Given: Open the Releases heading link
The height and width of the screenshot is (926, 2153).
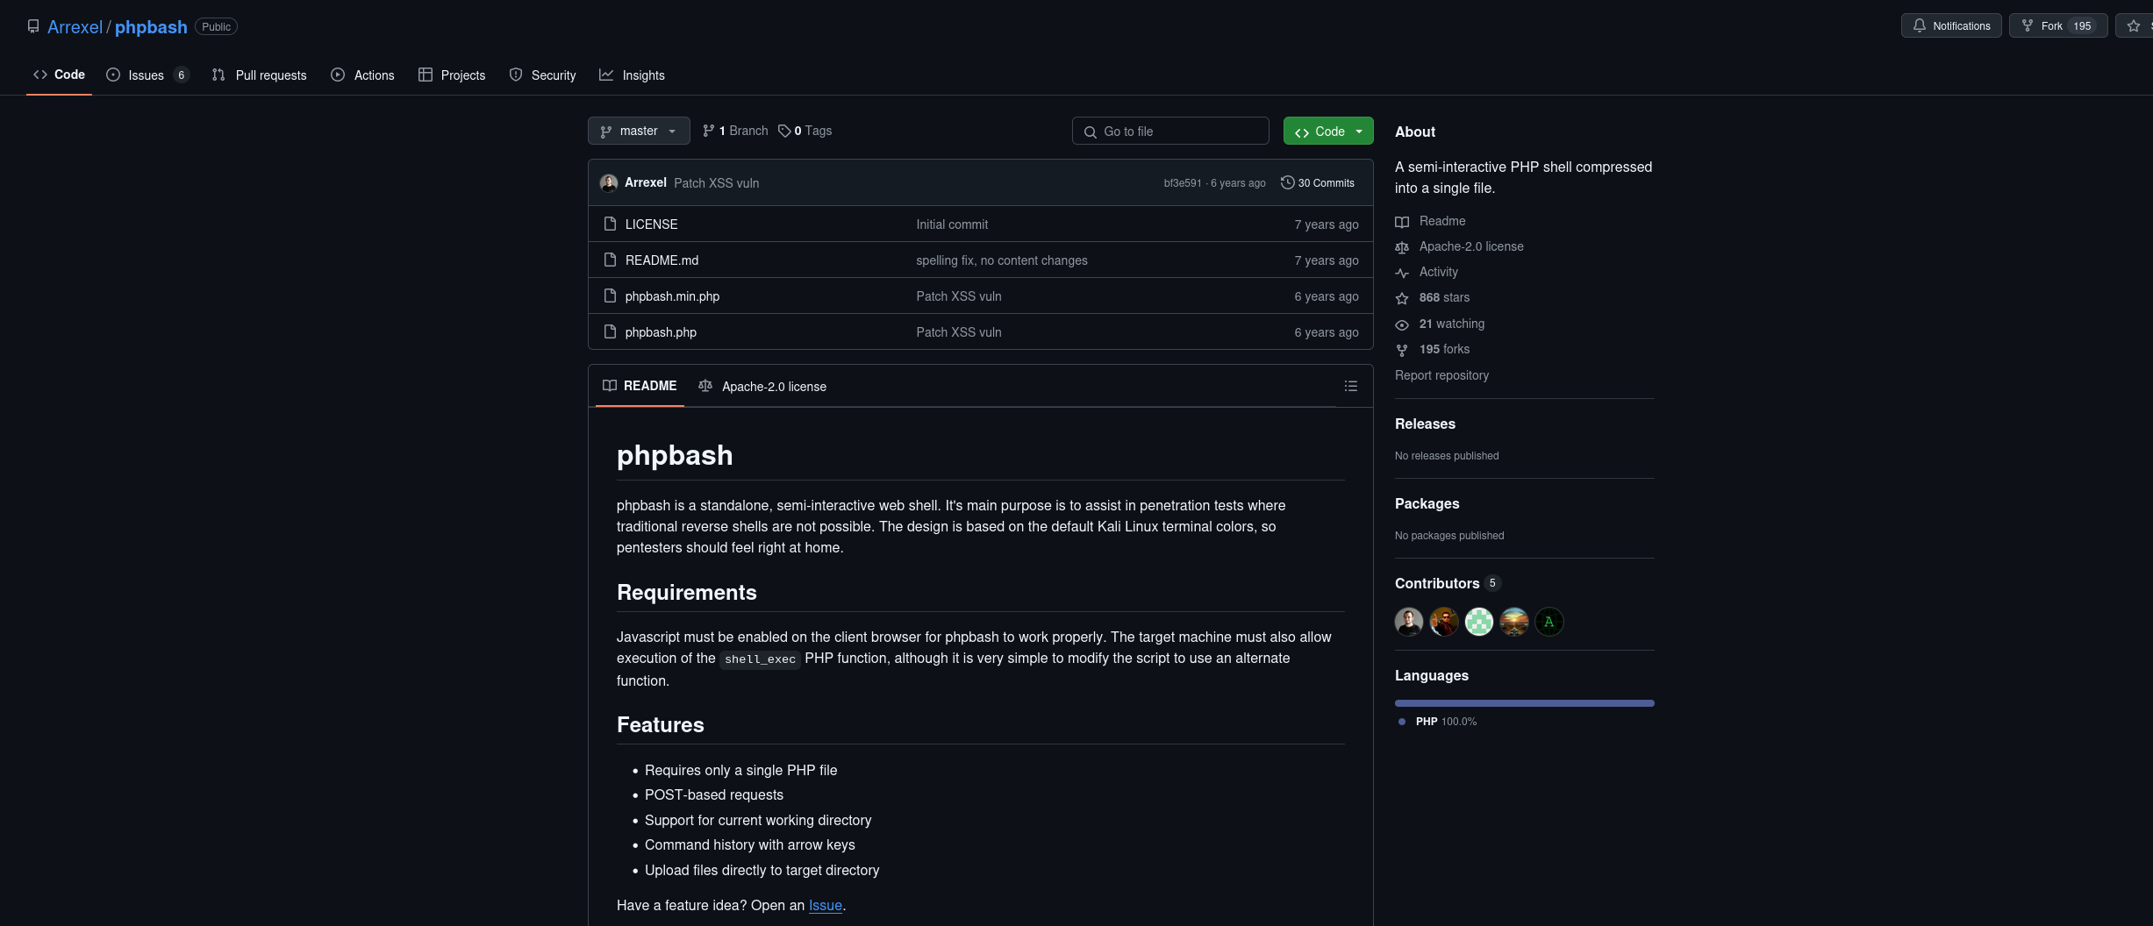Looking at the screenshot, I should pyautogui.click(x=1425, y=424).
